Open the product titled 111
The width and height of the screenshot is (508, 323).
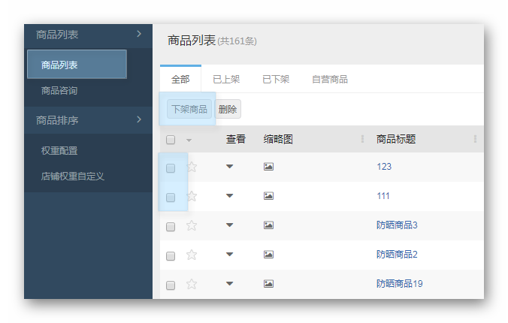point(383,196)
